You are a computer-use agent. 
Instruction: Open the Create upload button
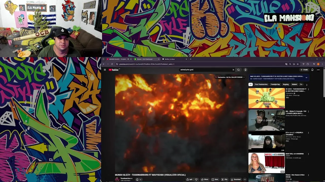(x=304, y=70)
